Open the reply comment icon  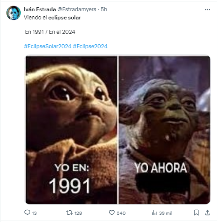tap(27, 213)
